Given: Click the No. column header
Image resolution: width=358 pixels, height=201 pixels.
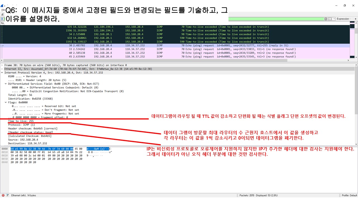Looking at the screenshot, I should (x=3, y=23).
